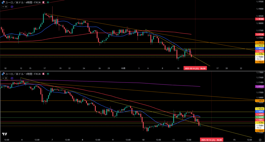Click the 2025-10-14 06:00 marker on lower time axis
The width and height of the screenshot is (265, 142).
point(211,139)
